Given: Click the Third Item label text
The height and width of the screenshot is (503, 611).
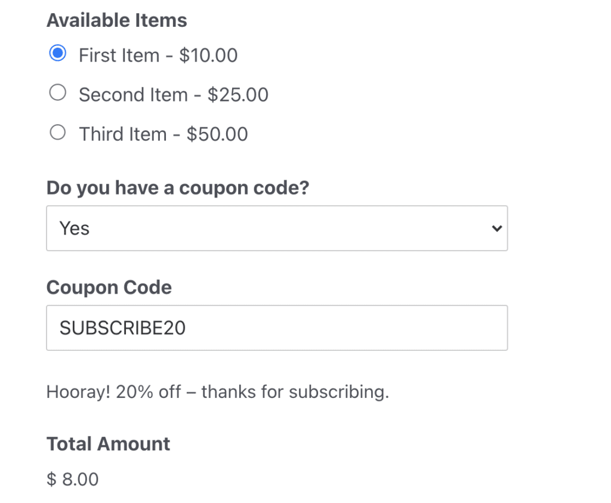Looking at the screenshot, I should point(163,134).
